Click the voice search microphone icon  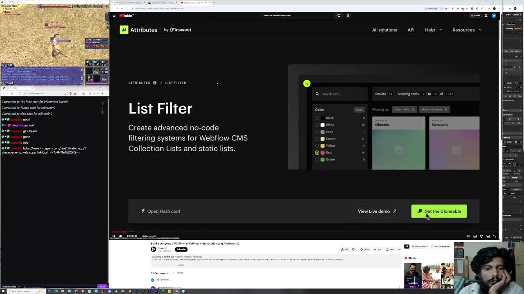tap(348, 16)
